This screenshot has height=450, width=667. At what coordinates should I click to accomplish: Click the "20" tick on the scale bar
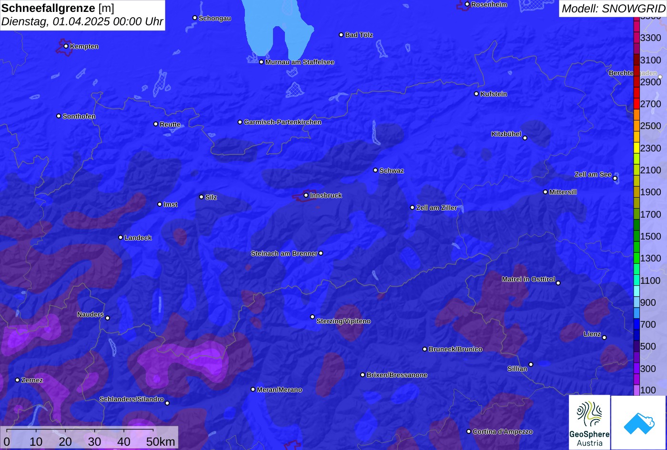click(x=65, y=441)
